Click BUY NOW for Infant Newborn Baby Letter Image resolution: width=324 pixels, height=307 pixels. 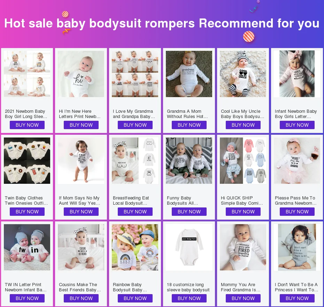click(x=297, y=125)
